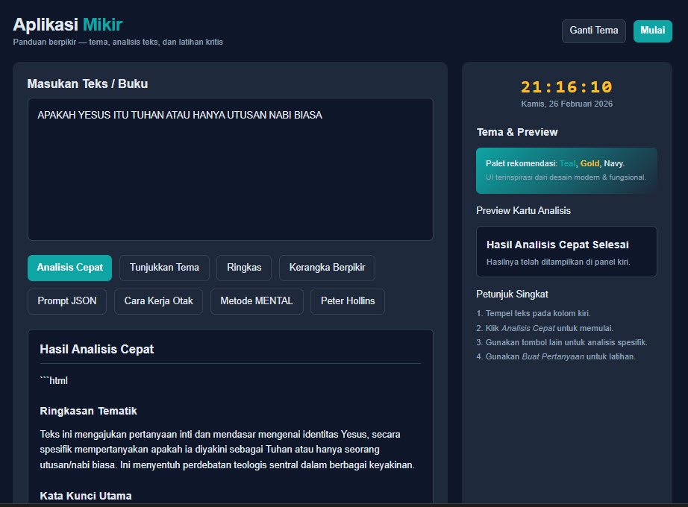Viewport: 688px width, 507px height.
Task: Click the Masukan Teks / Buku heading
Action: (87, 84)
